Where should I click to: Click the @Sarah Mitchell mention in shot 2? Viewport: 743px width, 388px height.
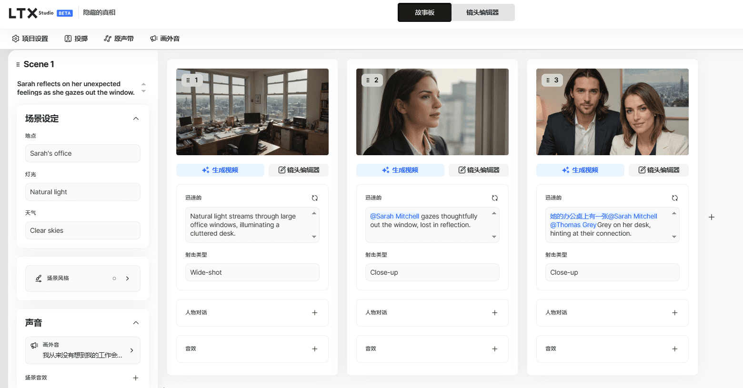coord(395,216)
